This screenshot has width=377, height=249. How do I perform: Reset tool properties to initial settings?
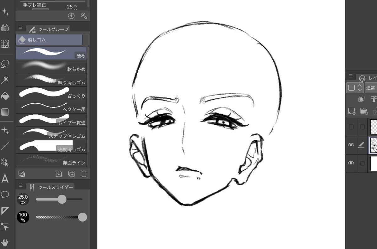tap(71, 16)
